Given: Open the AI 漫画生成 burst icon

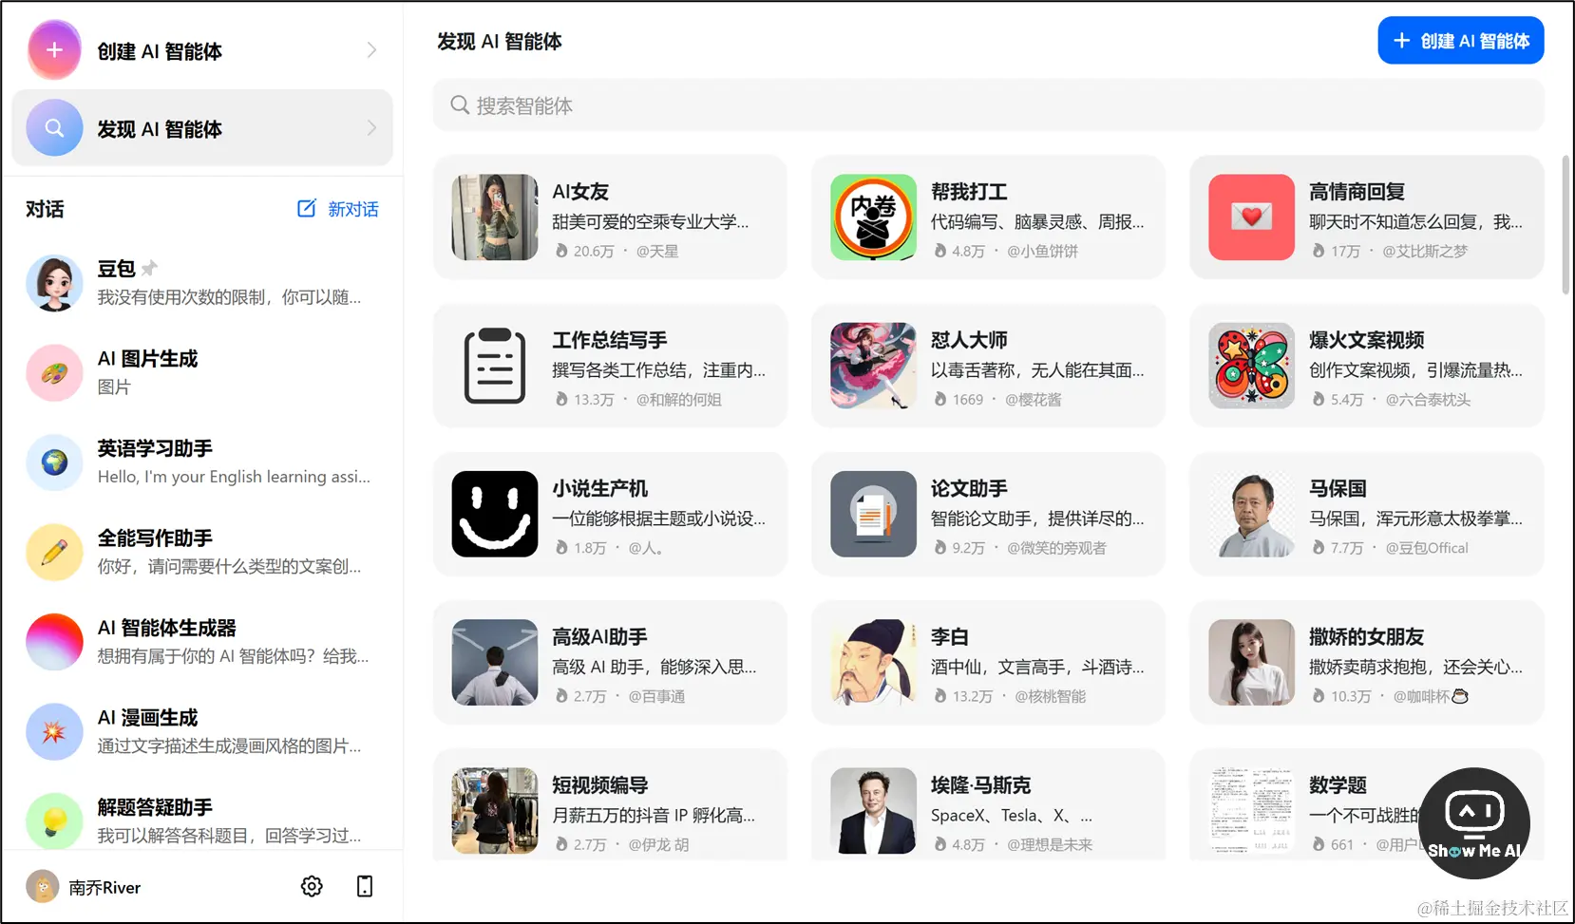Looking at the screenshot, I should (x=54, y=731).
